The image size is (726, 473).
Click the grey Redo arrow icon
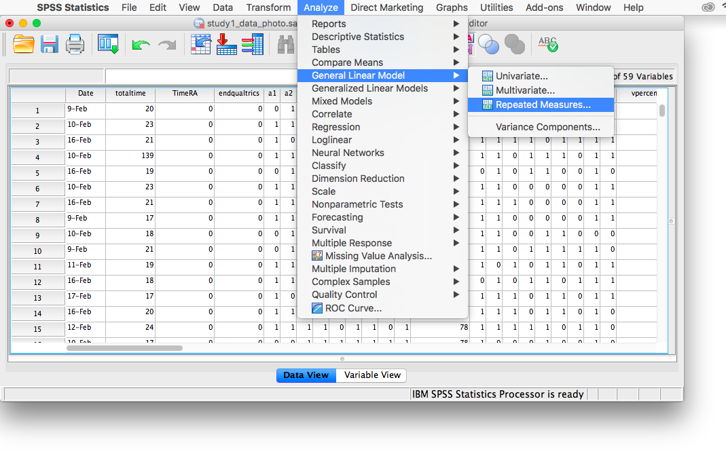(168, 45)
